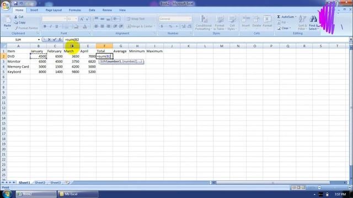Open Conditional Formatting menu
Screen dimensions: 353x198
pyautogui.click(x=204, y=23)
